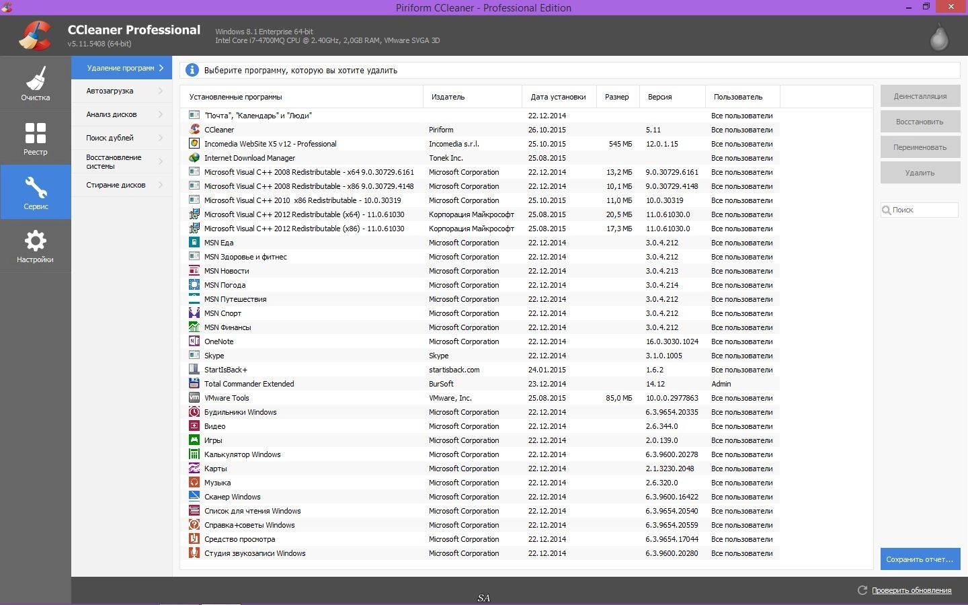The height and width of the screenshot is (605, 968).
Task: Open the Автозагрузка tab
Action: click(x=122, y=91)
